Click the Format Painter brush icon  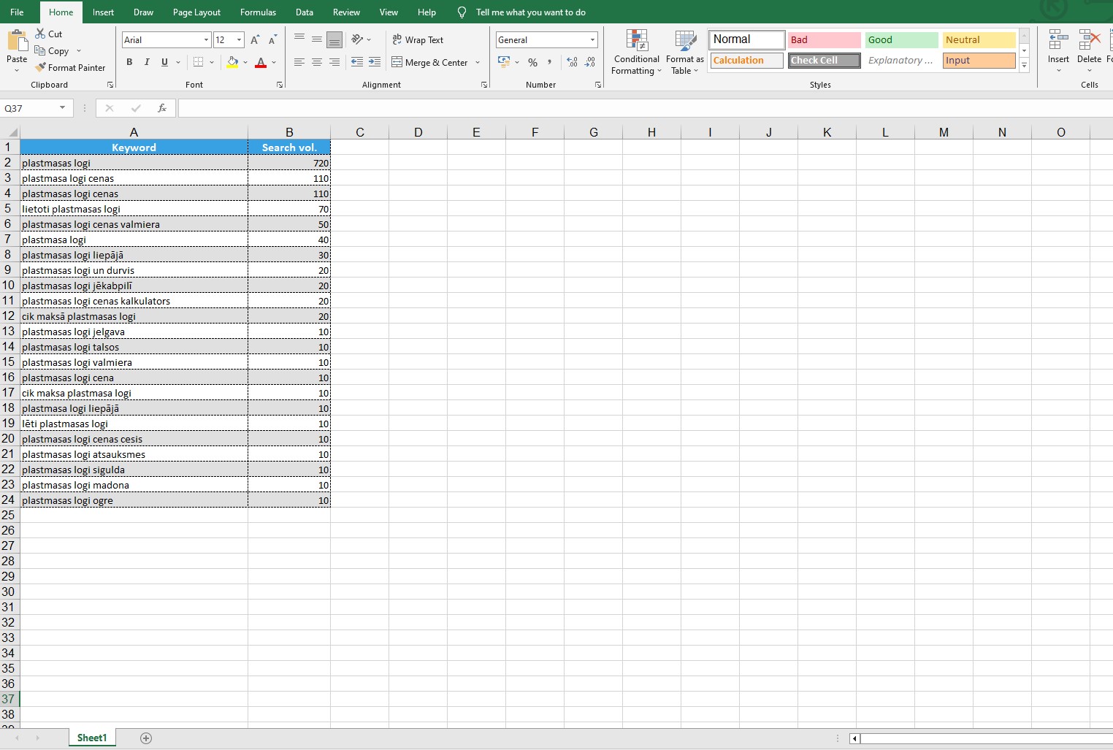pyautogui.click(x=41, y=68)
